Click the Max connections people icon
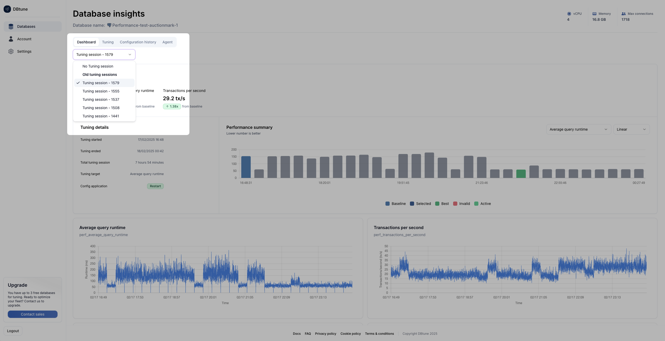665x341 pixels. pos(624,14)
